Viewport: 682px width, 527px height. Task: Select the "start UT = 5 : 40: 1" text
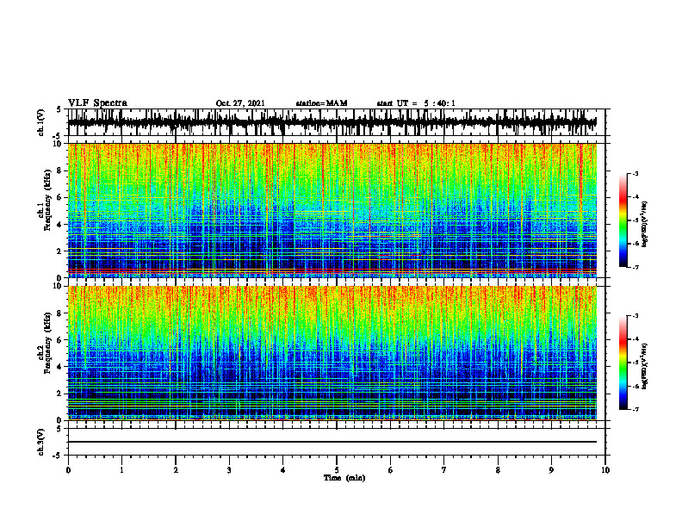tap(416, 103)
